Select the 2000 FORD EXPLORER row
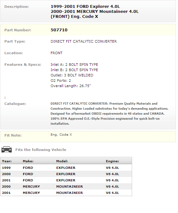Image resolution: width=178 pixels, height=213 pixels. [66, 174]
